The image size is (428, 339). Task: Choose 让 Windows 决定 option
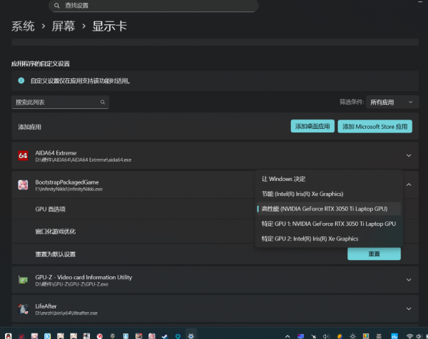(329, 179)
